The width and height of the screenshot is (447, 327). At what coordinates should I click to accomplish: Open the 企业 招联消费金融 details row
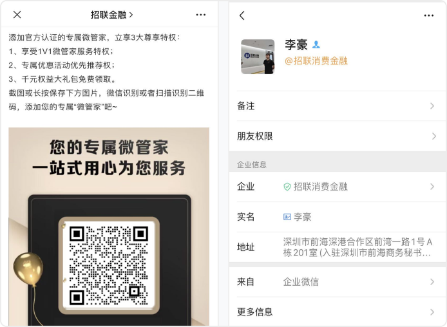338,187
